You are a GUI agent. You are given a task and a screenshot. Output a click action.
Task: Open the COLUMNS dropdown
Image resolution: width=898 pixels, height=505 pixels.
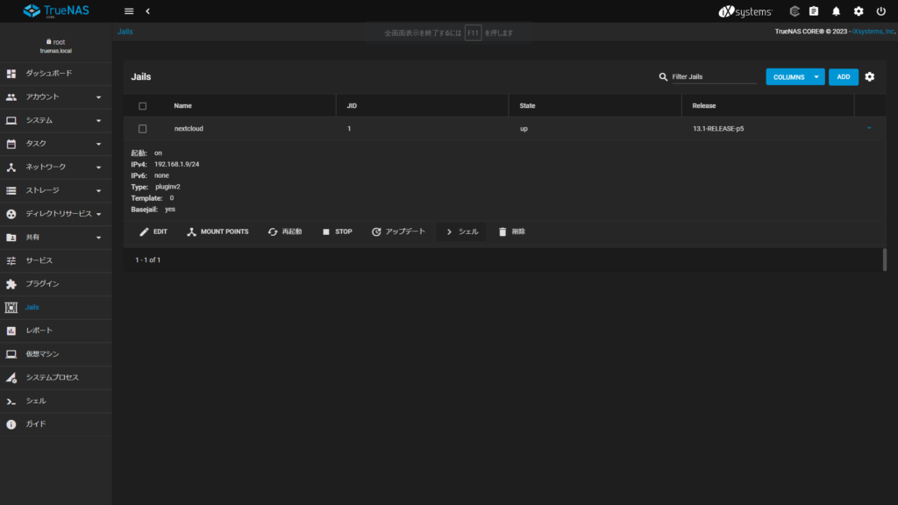pos(795,76)
